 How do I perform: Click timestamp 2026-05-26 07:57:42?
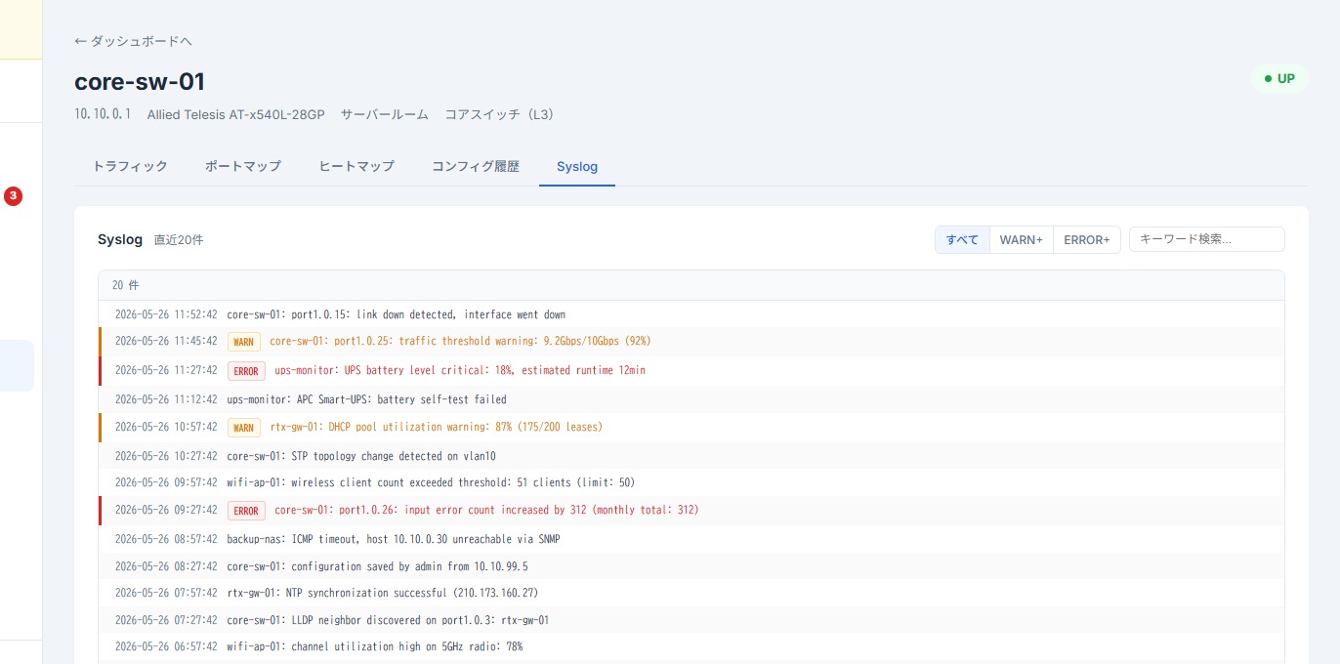(x=166, y=593)
